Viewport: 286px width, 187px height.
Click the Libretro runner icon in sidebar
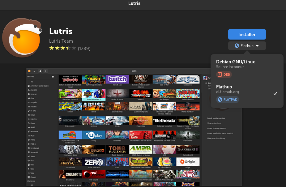[x=29, y=119]
